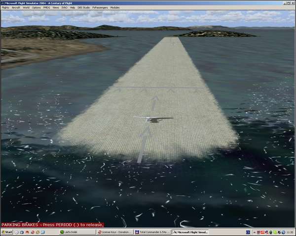Open the IVAO menu
Image resolution: width=296 pixels, height=236 pixels.
(x=64, y=7)
